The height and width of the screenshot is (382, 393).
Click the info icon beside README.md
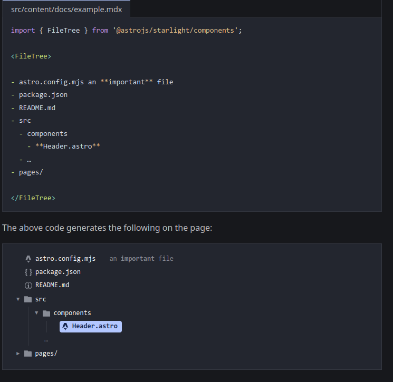(28, 285)
